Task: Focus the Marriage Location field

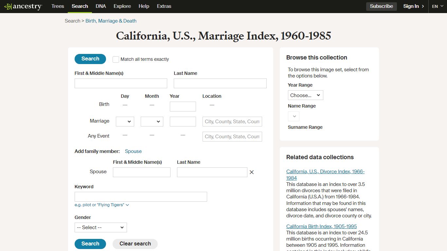Action: coord(232,122)
